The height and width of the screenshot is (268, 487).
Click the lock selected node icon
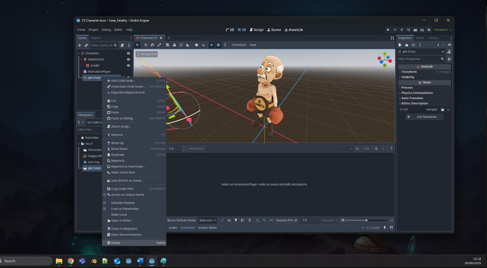[x=174, y=45]
